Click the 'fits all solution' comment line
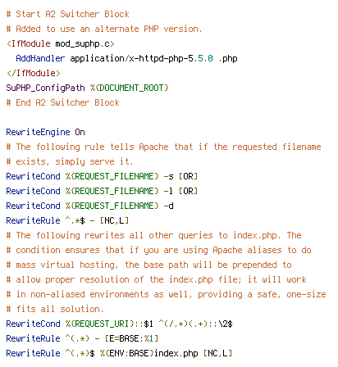338x367 pixels. 55,309
